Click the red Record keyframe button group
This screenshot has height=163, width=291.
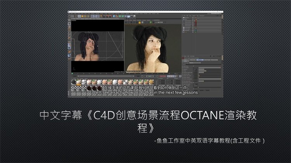click(163, 76)
